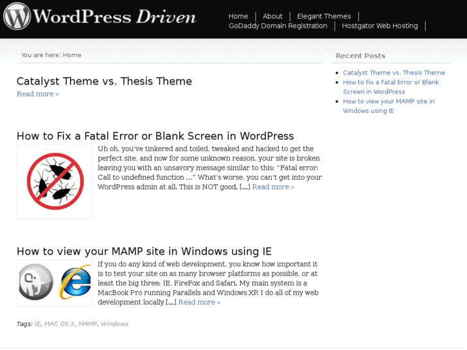This screenshot has height=350, width=467.
Task: Click Read more after Fatal Error excerpt
Action: tap(273, 187)
